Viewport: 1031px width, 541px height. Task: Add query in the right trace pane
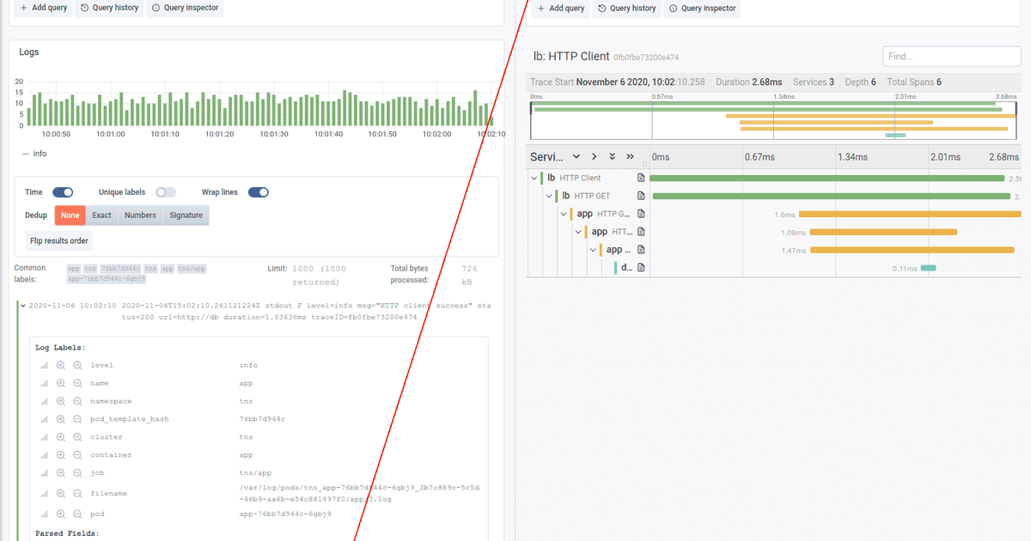click(x=561, y=8)
